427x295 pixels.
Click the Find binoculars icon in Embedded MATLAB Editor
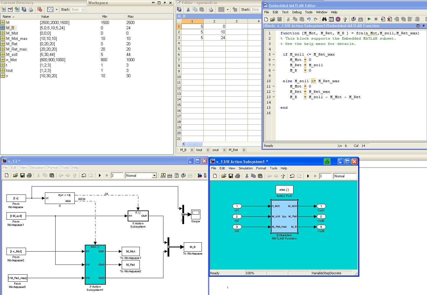324,19
